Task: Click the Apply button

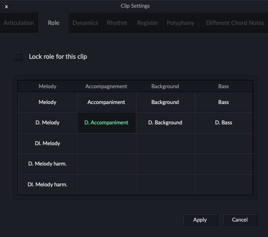Action: coord(200,219)
